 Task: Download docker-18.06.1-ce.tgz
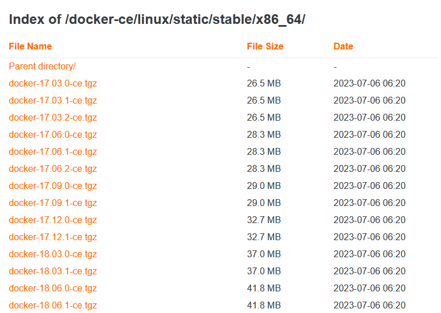[x=53, y=306]
